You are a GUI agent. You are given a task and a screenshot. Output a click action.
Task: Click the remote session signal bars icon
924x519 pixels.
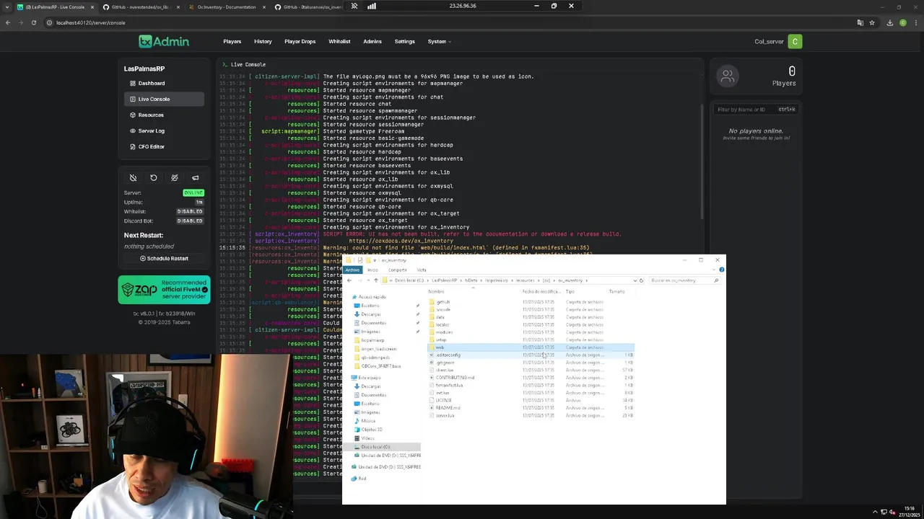372,6
